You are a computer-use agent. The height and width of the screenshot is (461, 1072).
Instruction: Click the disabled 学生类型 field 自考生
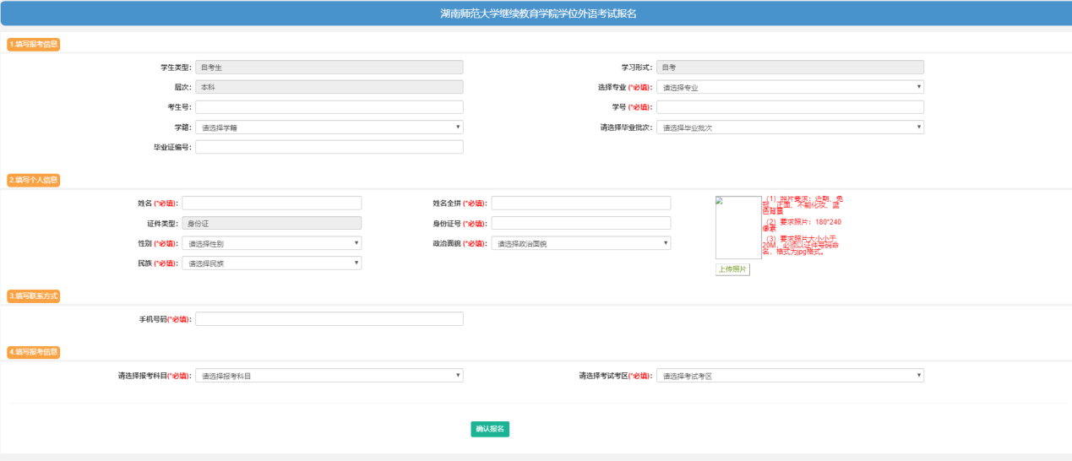pos(329,67)
